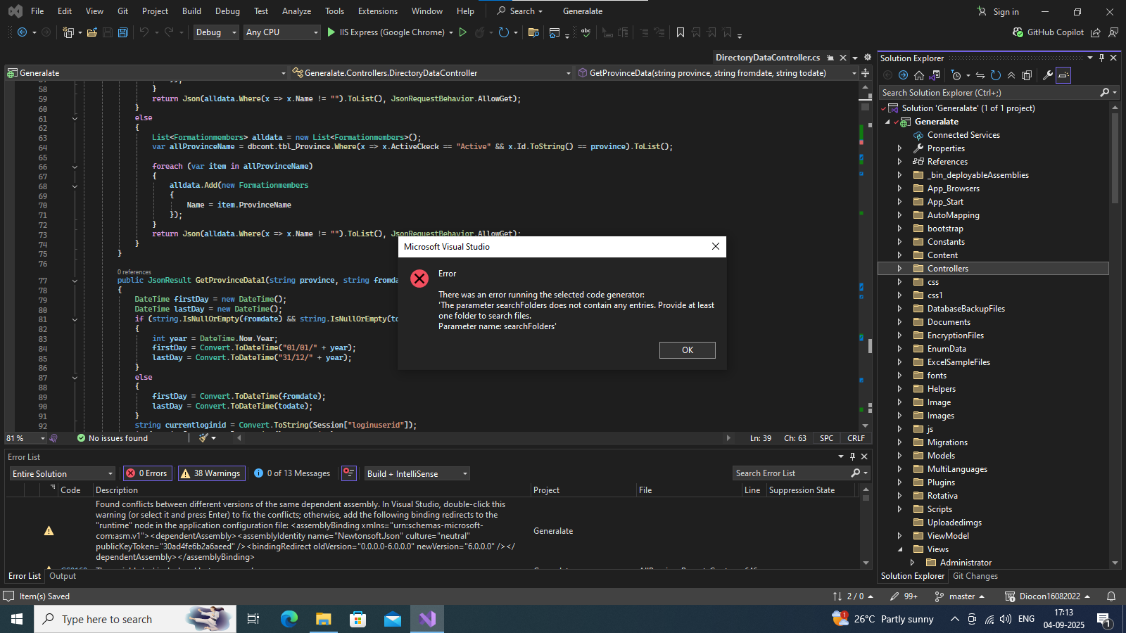Open GitHub Copilot in the title bar
Screen dimensions: 1126x633
pos(1048,32)
